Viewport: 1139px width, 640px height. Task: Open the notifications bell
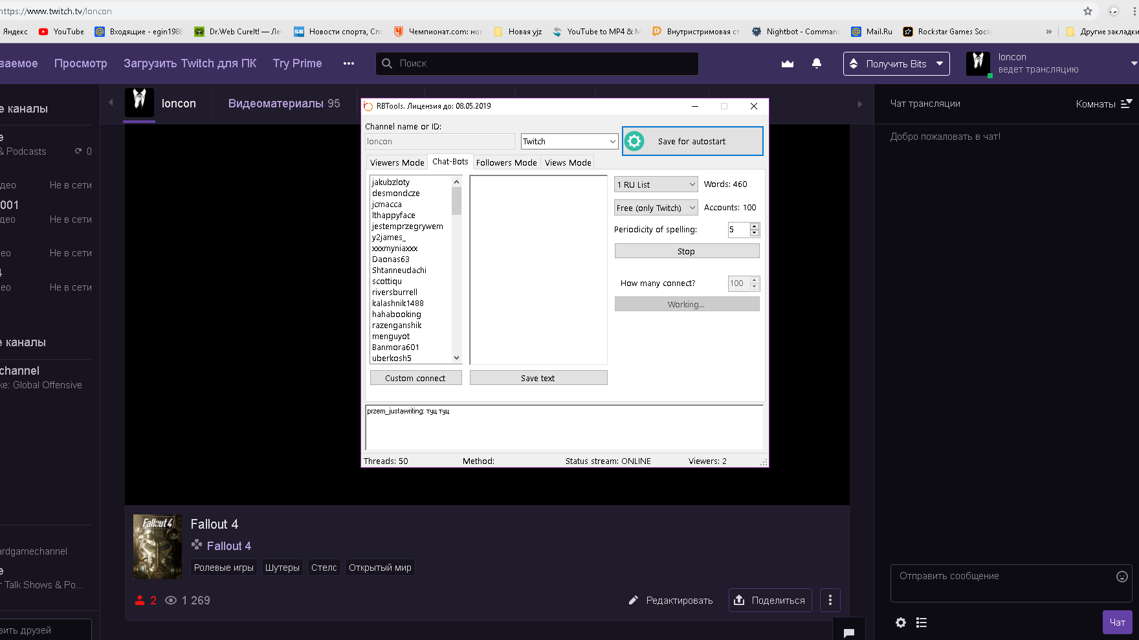click(817, 63)
